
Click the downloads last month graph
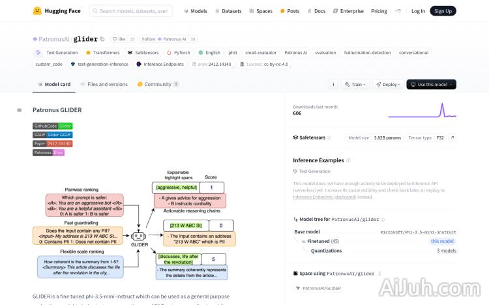[x=422, y=109]
